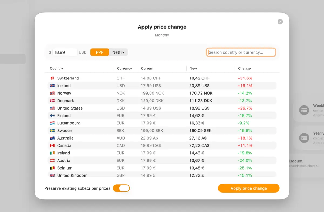Click the Norway flag icon
The image size is (324, 212).
pos(52,93)
